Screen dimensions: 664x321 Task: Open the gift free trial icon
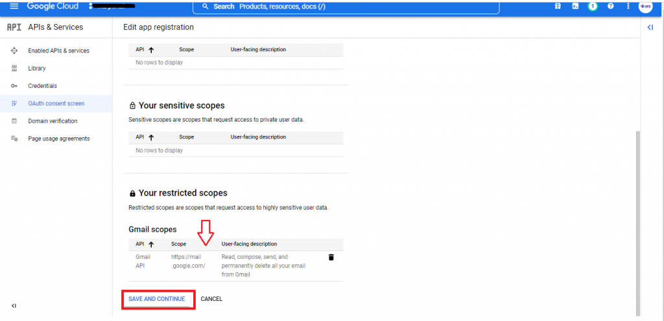click(x=558, y=6)
